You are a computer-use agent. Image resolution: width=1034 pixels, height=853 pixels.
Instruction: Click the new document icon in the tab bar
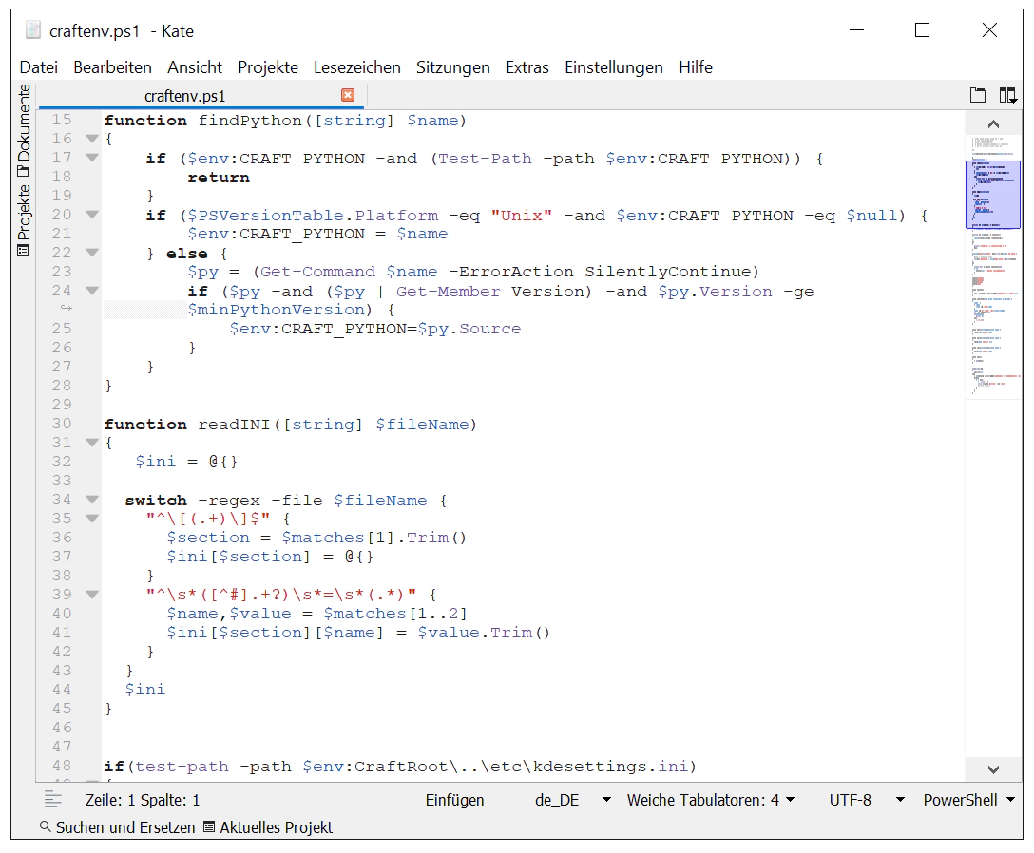coord(978,96)
